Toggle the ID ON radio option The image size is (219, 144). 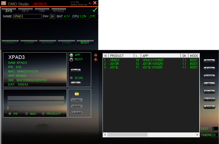pos(71,78)
